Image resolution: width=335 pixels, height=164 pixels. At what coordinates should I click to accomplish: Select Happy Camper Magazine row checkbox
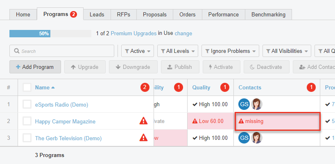point(27,121)
